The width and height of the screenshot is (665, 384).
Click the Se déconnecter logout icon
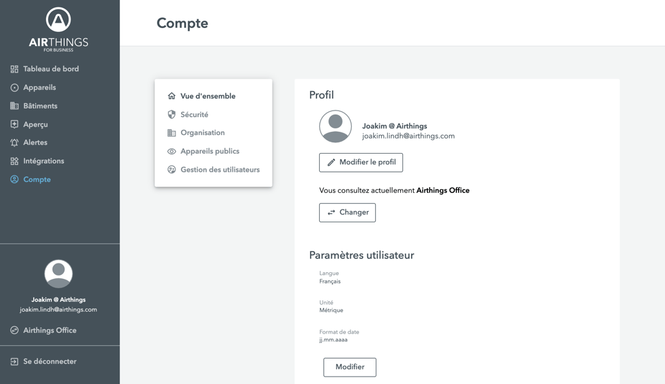(15, 361)
